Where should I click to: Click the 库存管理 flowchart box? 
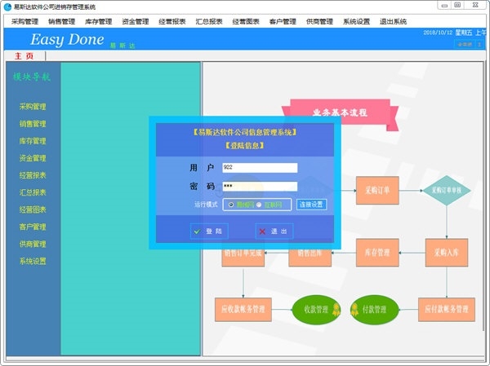click(377, 253)
